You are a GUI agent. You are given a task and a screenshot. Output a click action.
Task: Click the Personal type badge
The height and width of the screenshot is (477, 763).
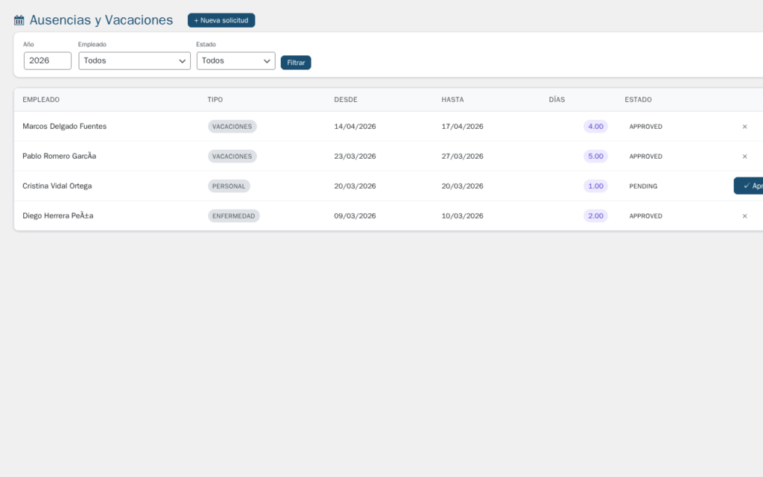coord(229,186)
